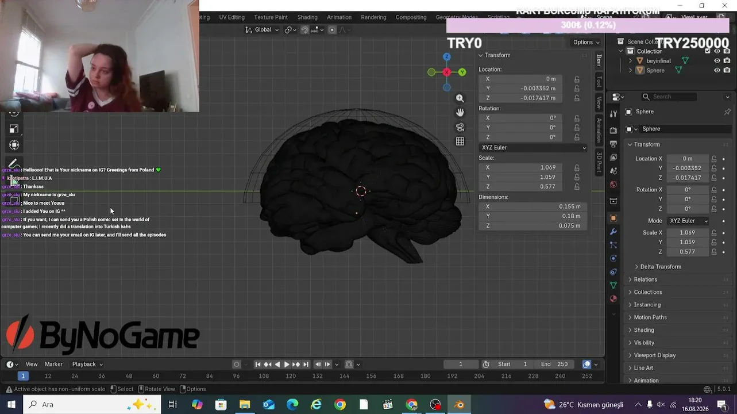
Task: Jump to the last frame endpoint
Action: (x=306, y=364)
